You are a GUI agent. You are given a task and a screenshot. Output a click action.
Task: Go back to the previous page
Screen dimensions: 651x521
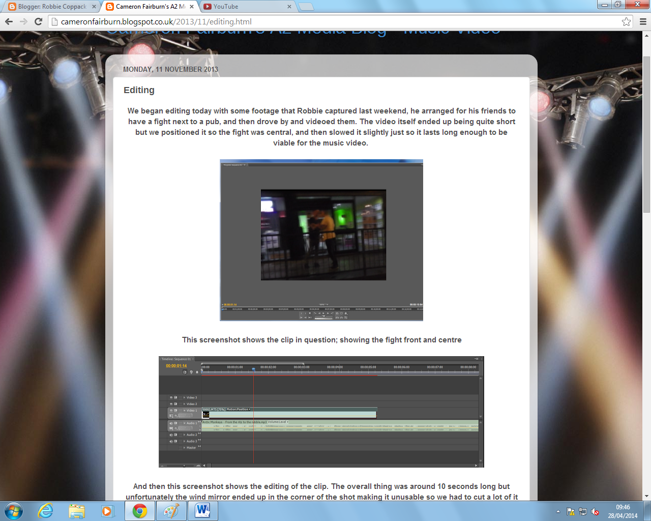pos(9,21)
